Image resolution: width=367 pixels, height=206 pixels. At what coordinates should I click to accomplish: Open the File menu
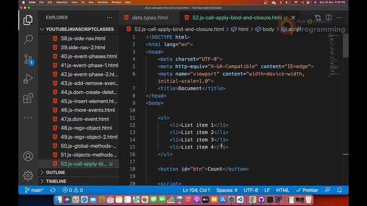pos(41,2)
